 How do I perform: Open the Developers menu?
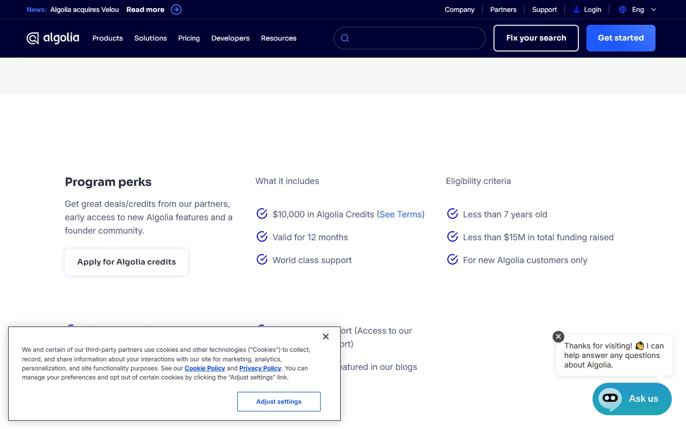pos(231,38)
